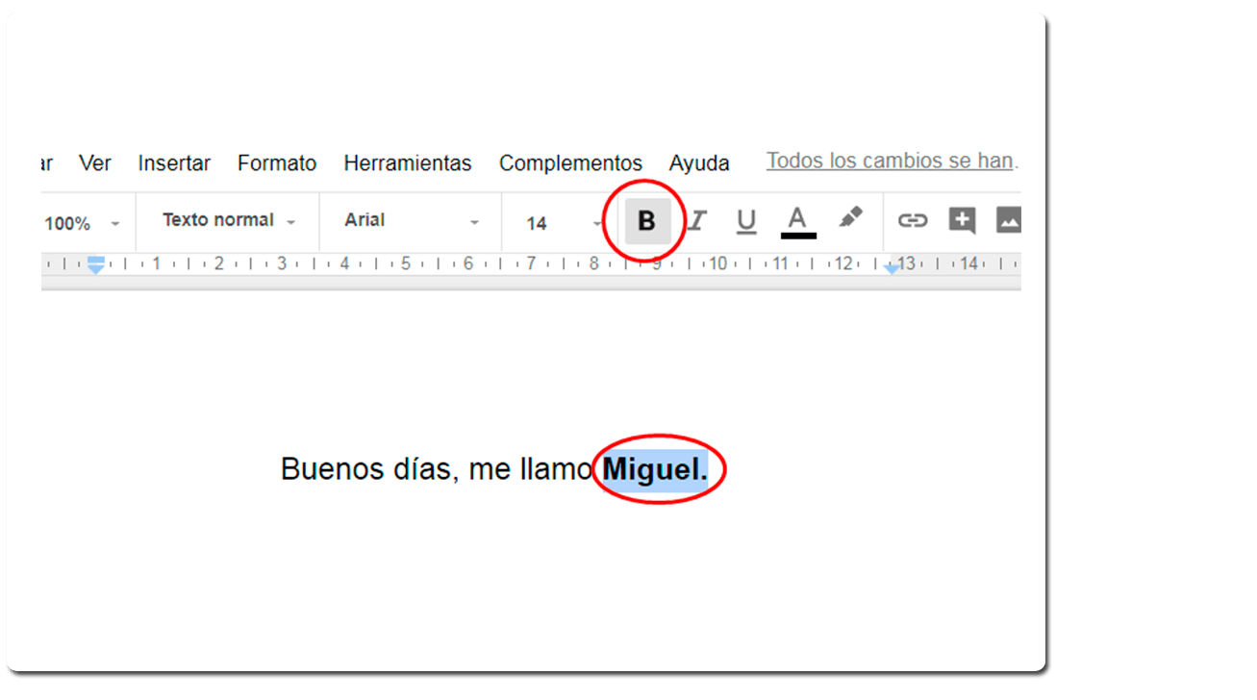Open the Ayuda menu
The width and height of the screenshot is (1257, 700).
(x=699, y=163)
